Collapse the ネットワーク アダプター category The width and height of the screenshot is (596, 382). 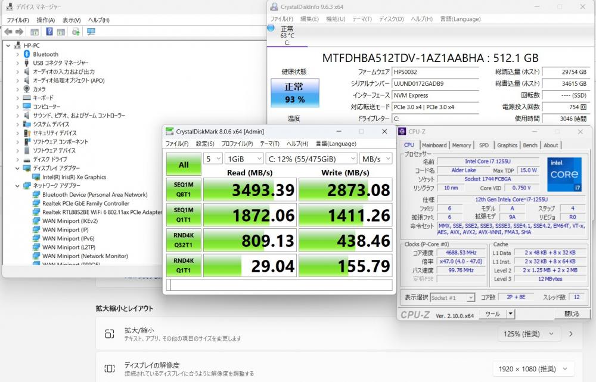point(17,186)
